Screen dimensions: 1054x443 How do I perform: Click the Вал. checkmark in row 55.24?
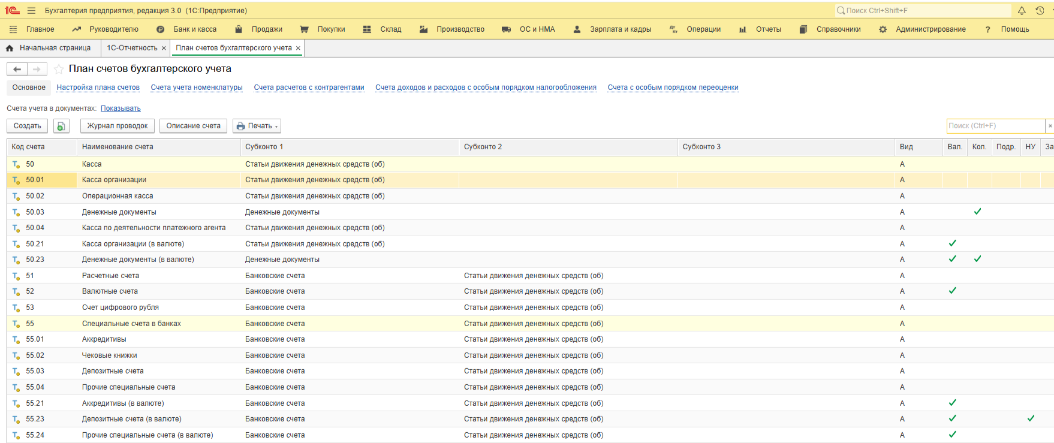tap(953, 435)
